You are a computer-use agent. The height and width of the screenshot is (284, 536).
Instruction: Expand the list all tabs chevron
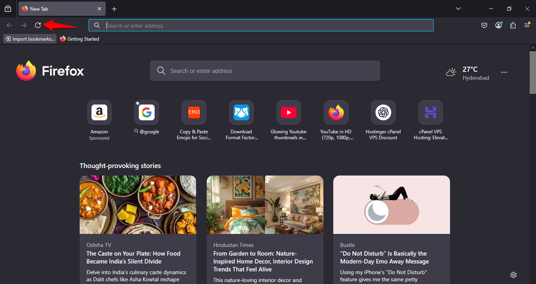pos(458,9)
